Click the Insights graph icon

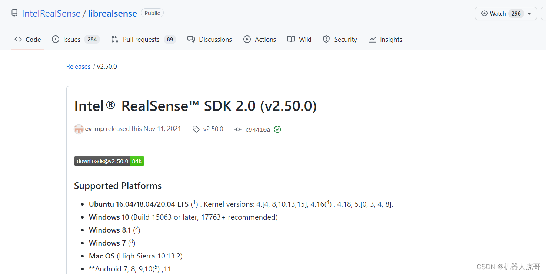[372, 39]
